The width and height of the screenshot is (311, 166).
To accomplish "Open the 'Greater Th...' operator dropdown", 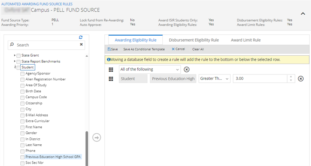I will pos(214,79).
